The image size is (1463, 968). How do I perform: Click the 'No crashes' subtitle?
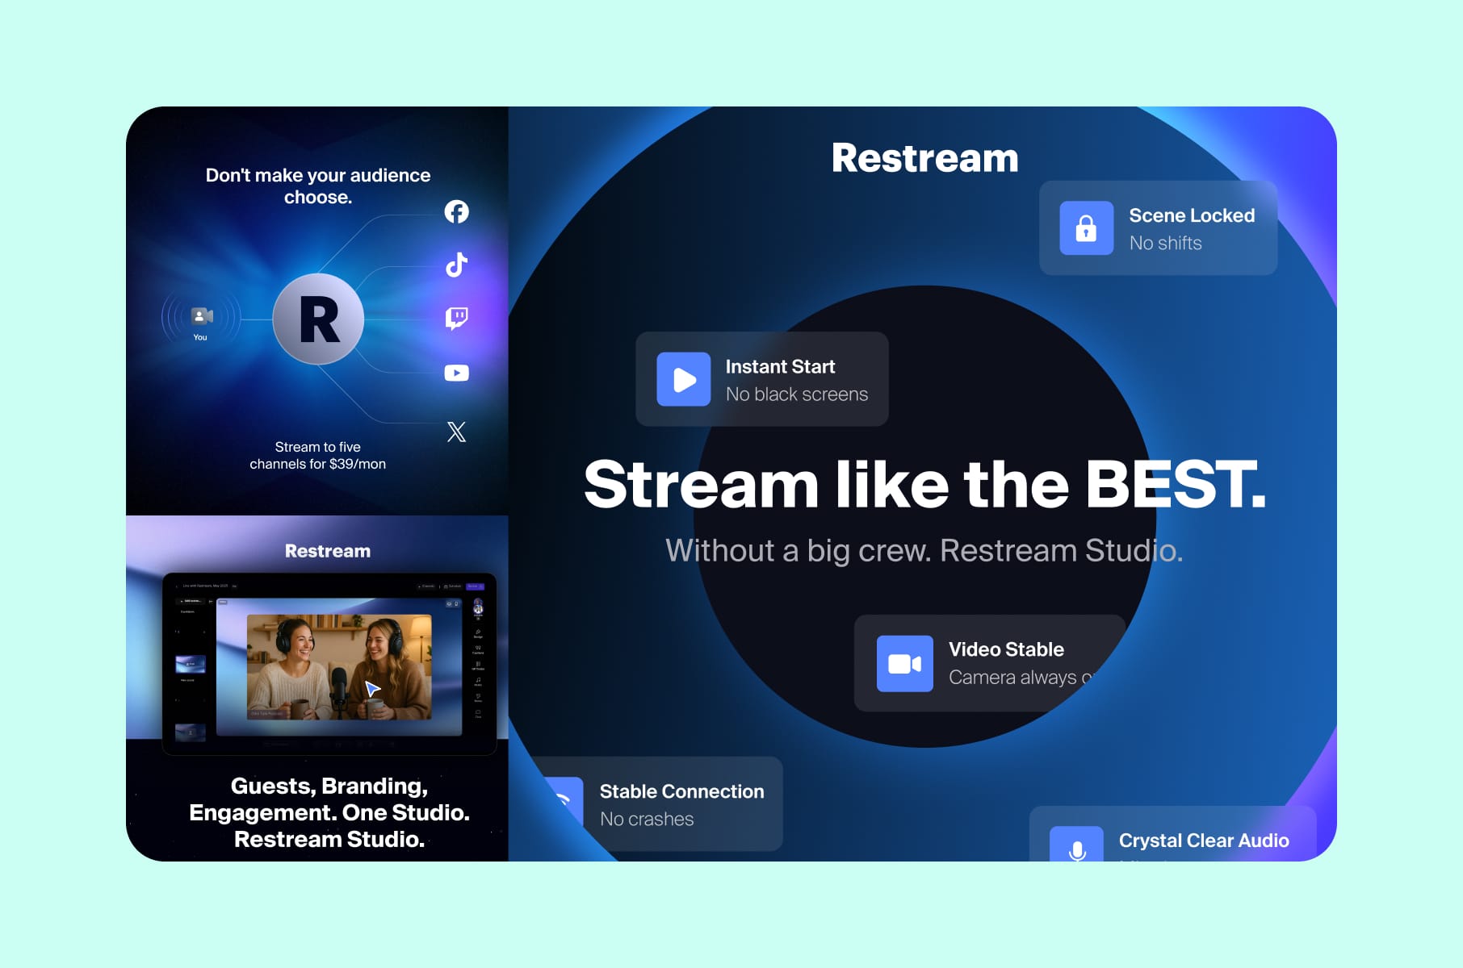(x=647, y=819)
